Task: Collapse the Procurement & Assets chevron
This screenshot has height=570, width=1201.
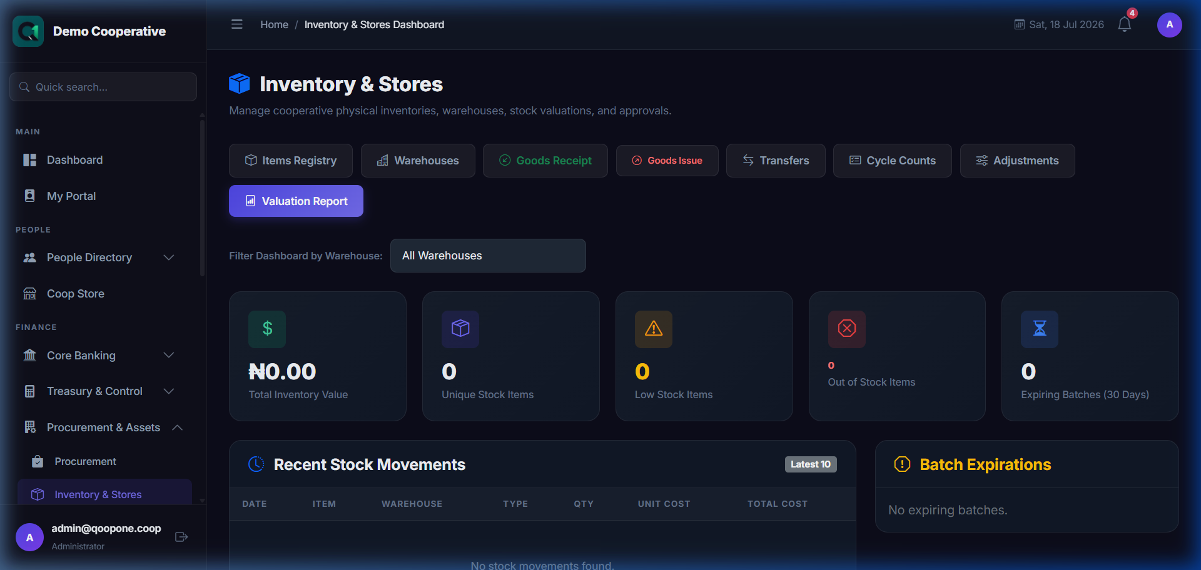Action: click(177, 427)
